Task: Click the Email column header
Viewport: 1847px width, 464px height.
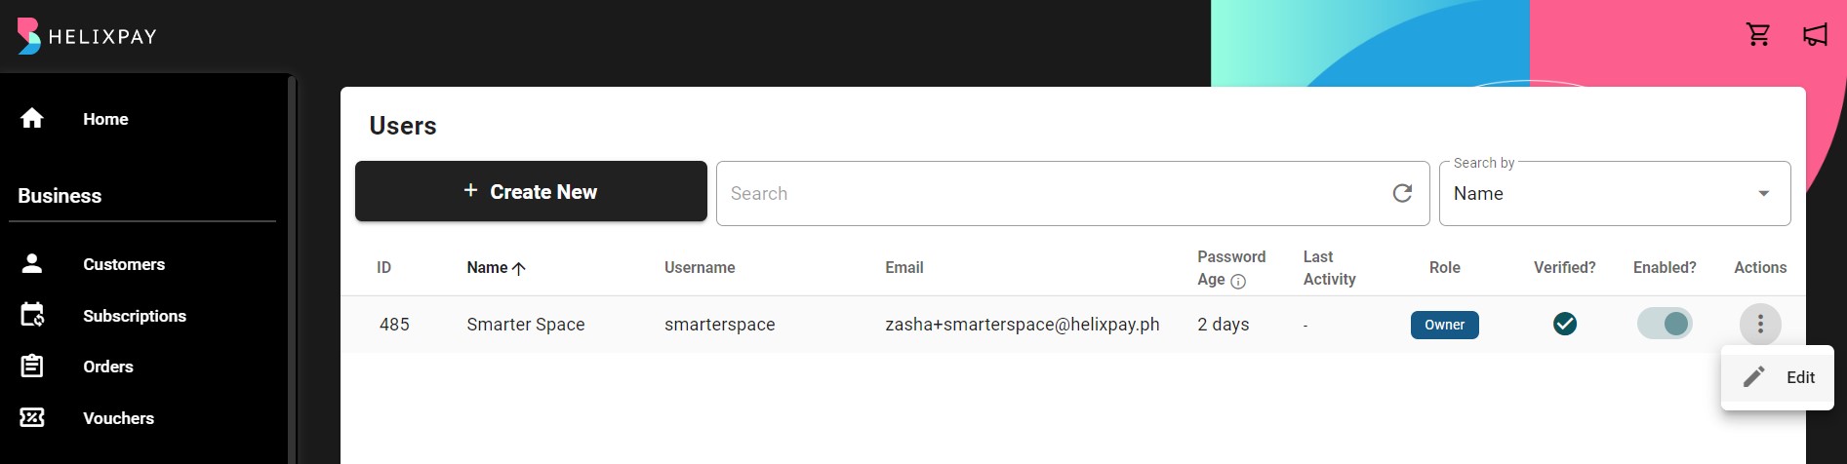Action: [904, 267]
